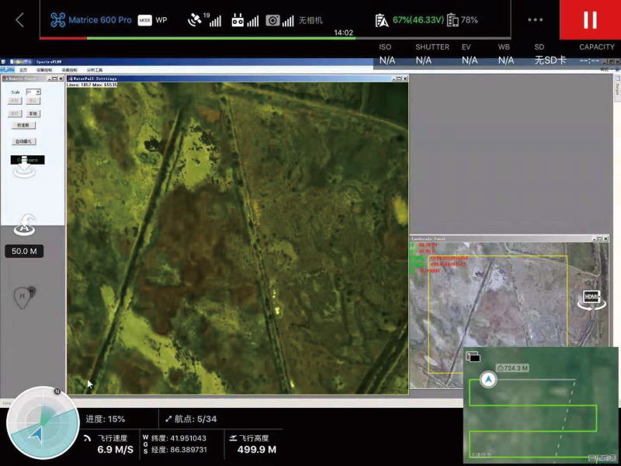Click the 校准板 calibration button
The width and height of the screenshot is (621, 466).
[x=23, y=124]
